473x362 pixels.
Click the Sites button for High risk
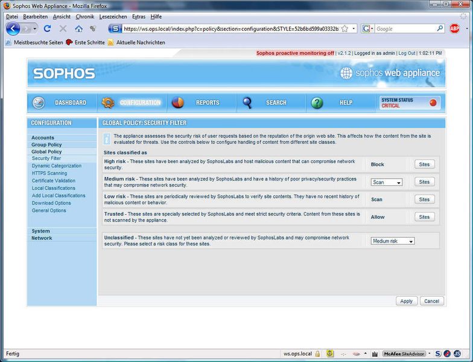click(x=424, y=164)
